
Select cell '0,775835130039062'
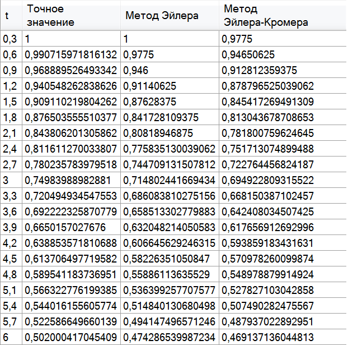[x=170, y=149]
